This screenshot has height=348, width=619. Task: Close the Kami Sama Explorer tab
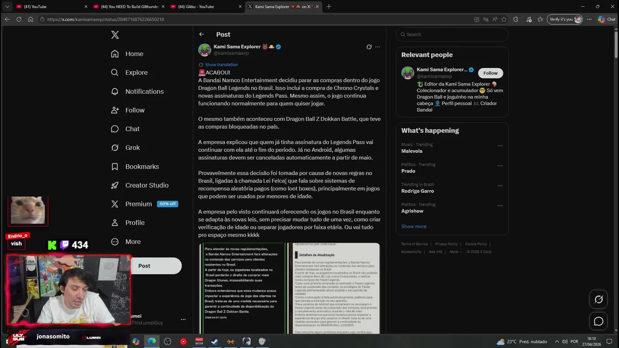coord(317,6)
